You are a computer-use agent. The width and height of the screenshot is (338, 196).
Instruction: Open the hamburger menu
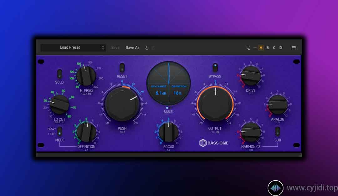(x=294, y=48)
